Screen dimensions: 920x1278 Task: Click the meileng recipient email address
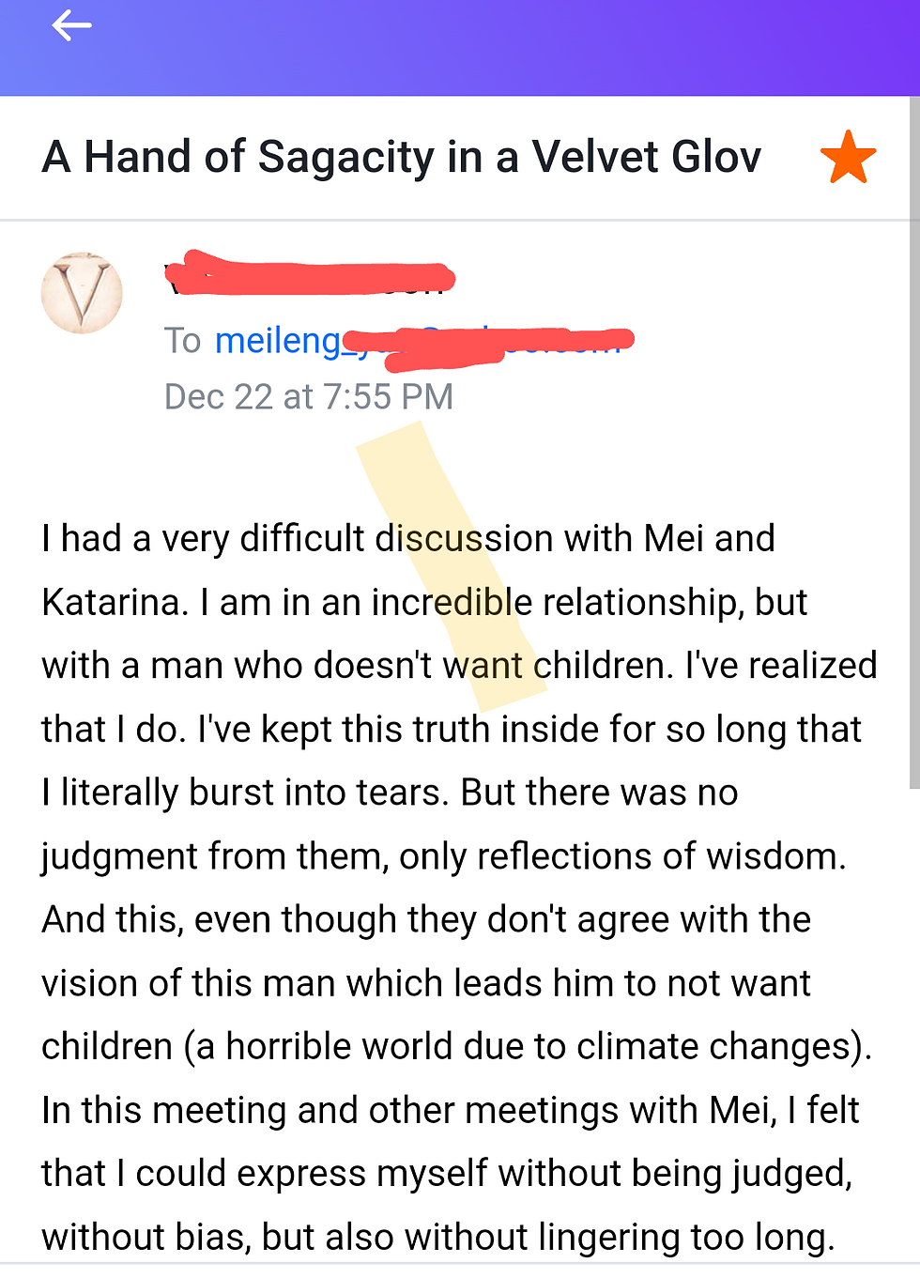click(419, 340)
